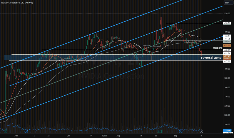Select the 'reversal zone' text label
This screenshot has height=138, width=234.
211,58
